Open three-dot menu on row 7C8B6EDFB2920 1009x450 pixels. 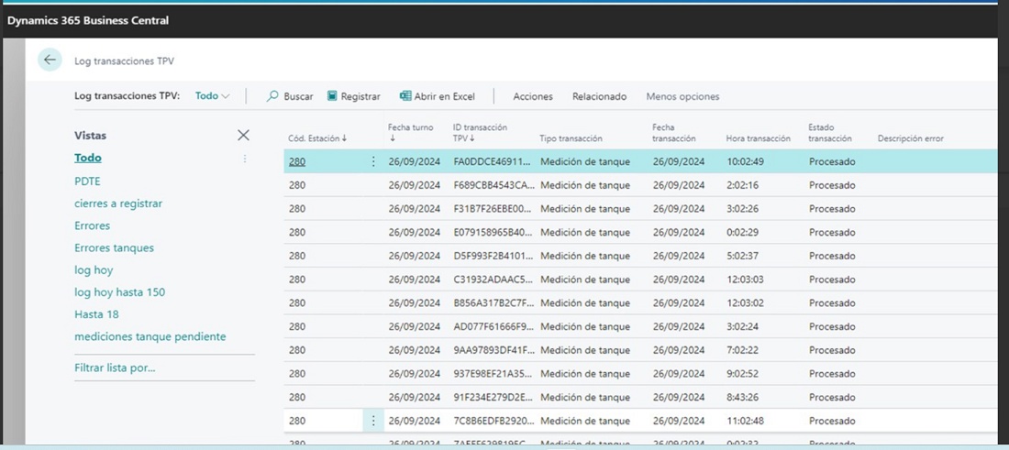tap(372, 421)
